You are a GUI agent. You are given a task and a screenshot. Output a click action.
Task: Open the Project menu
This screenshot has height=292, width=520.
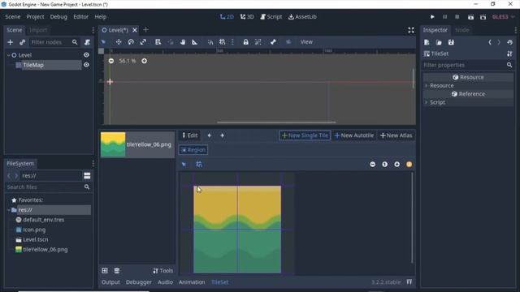[x=35, y=17]
